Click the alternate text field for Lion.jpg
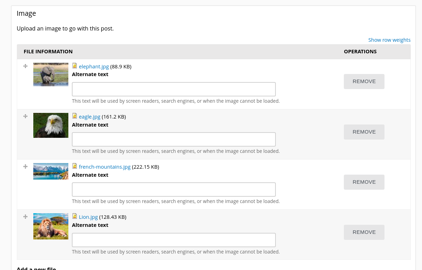The height and width of the screenshot is (270, 422). (x=173, y=240)
